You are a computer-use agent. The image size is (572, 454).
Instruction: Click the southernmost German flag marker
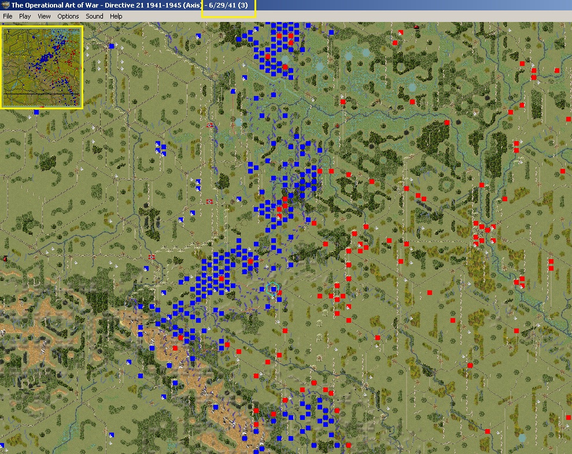[152, 257]
